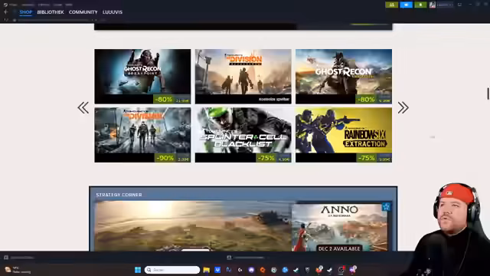This screenshot has width=490, height=276.
Task: Open Splinter Cell Blacklist game tile
Action: 243,135
